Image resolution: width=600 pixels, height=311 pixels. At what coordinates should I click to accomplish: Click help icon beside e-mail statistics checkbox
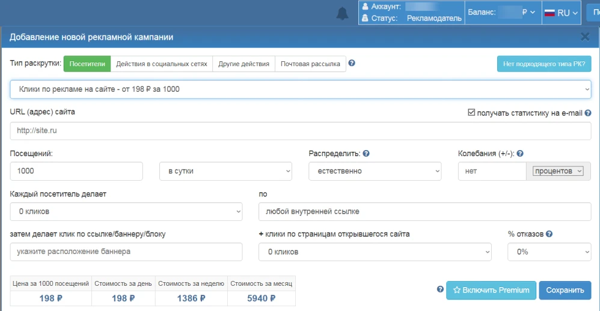point(588,113)
